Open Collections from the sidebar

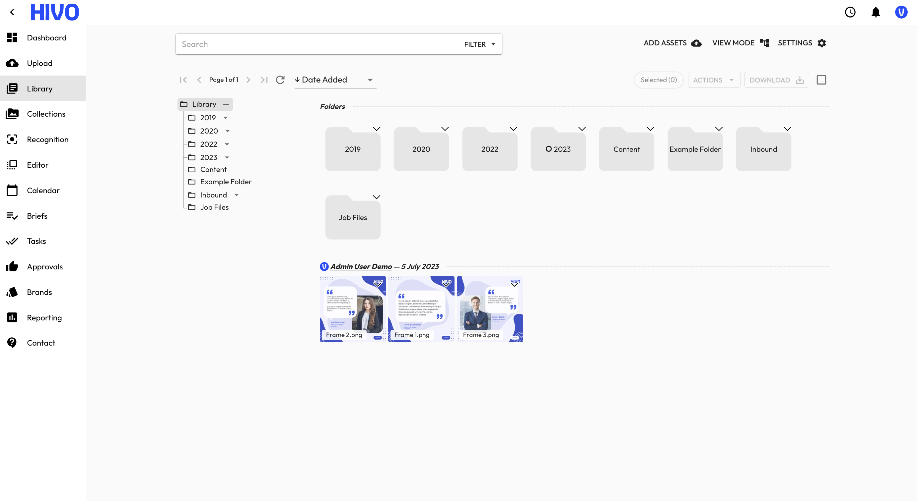coord(46,114)
